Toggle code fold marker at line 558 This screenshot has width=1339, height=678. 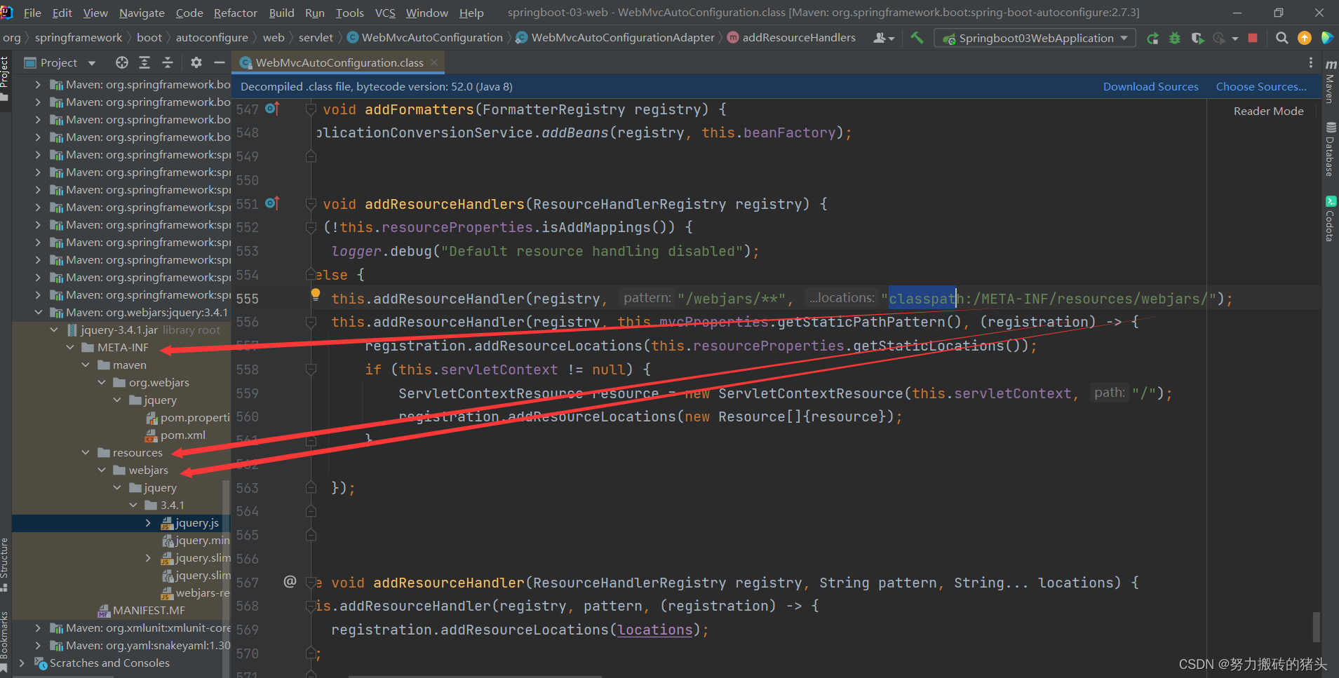[x=311, y=369]
